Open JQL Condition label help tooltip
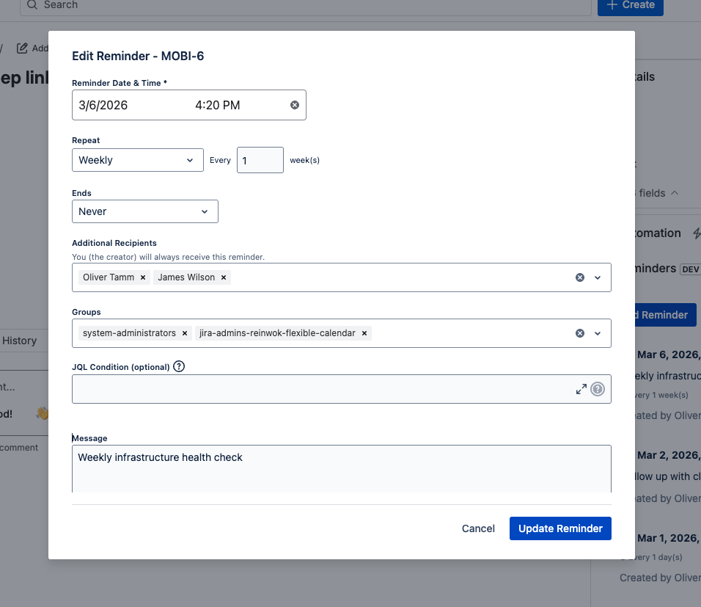 click(179, 366)
